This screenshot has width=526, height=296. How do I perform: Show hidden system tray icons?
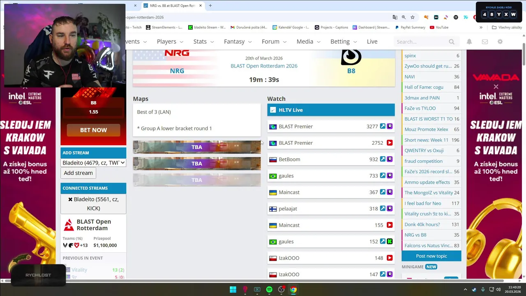[x=465, y=289]
